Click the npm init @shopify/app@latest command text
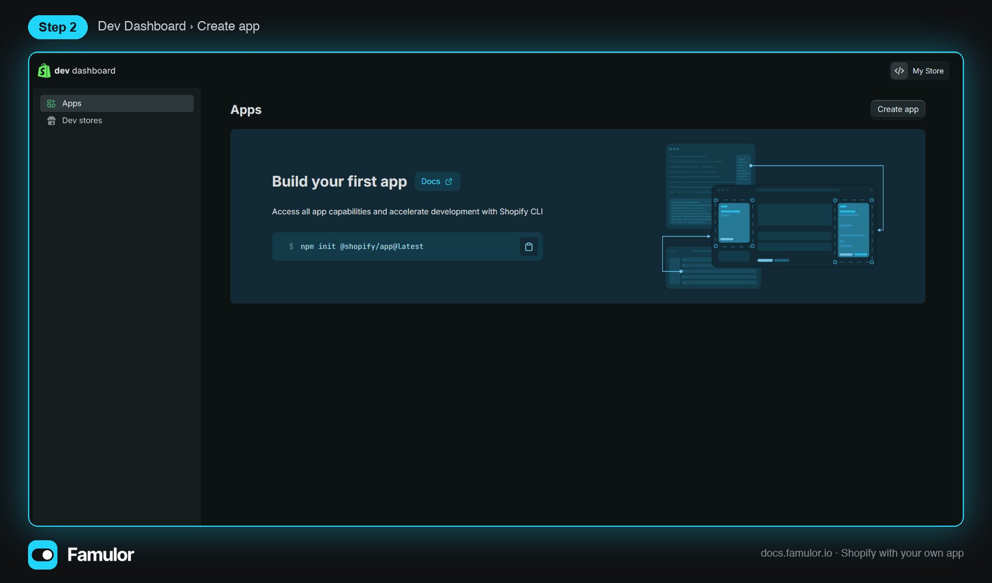Screen dimensions: 992x583 (362, 247)
